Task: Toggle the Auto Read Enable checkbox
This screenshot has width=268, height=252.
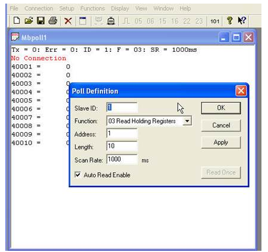Action: 78,175
